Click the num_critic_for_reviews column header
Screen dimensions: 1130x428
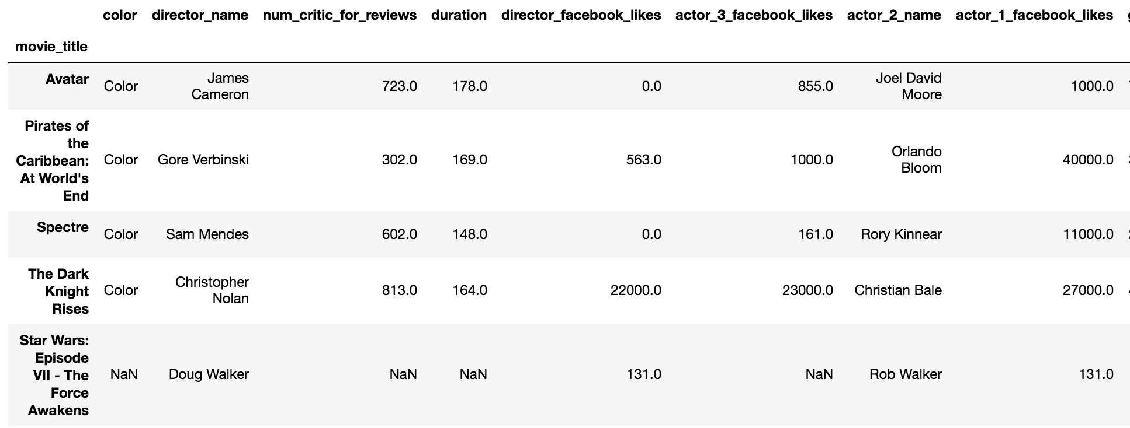click(339, 15)
